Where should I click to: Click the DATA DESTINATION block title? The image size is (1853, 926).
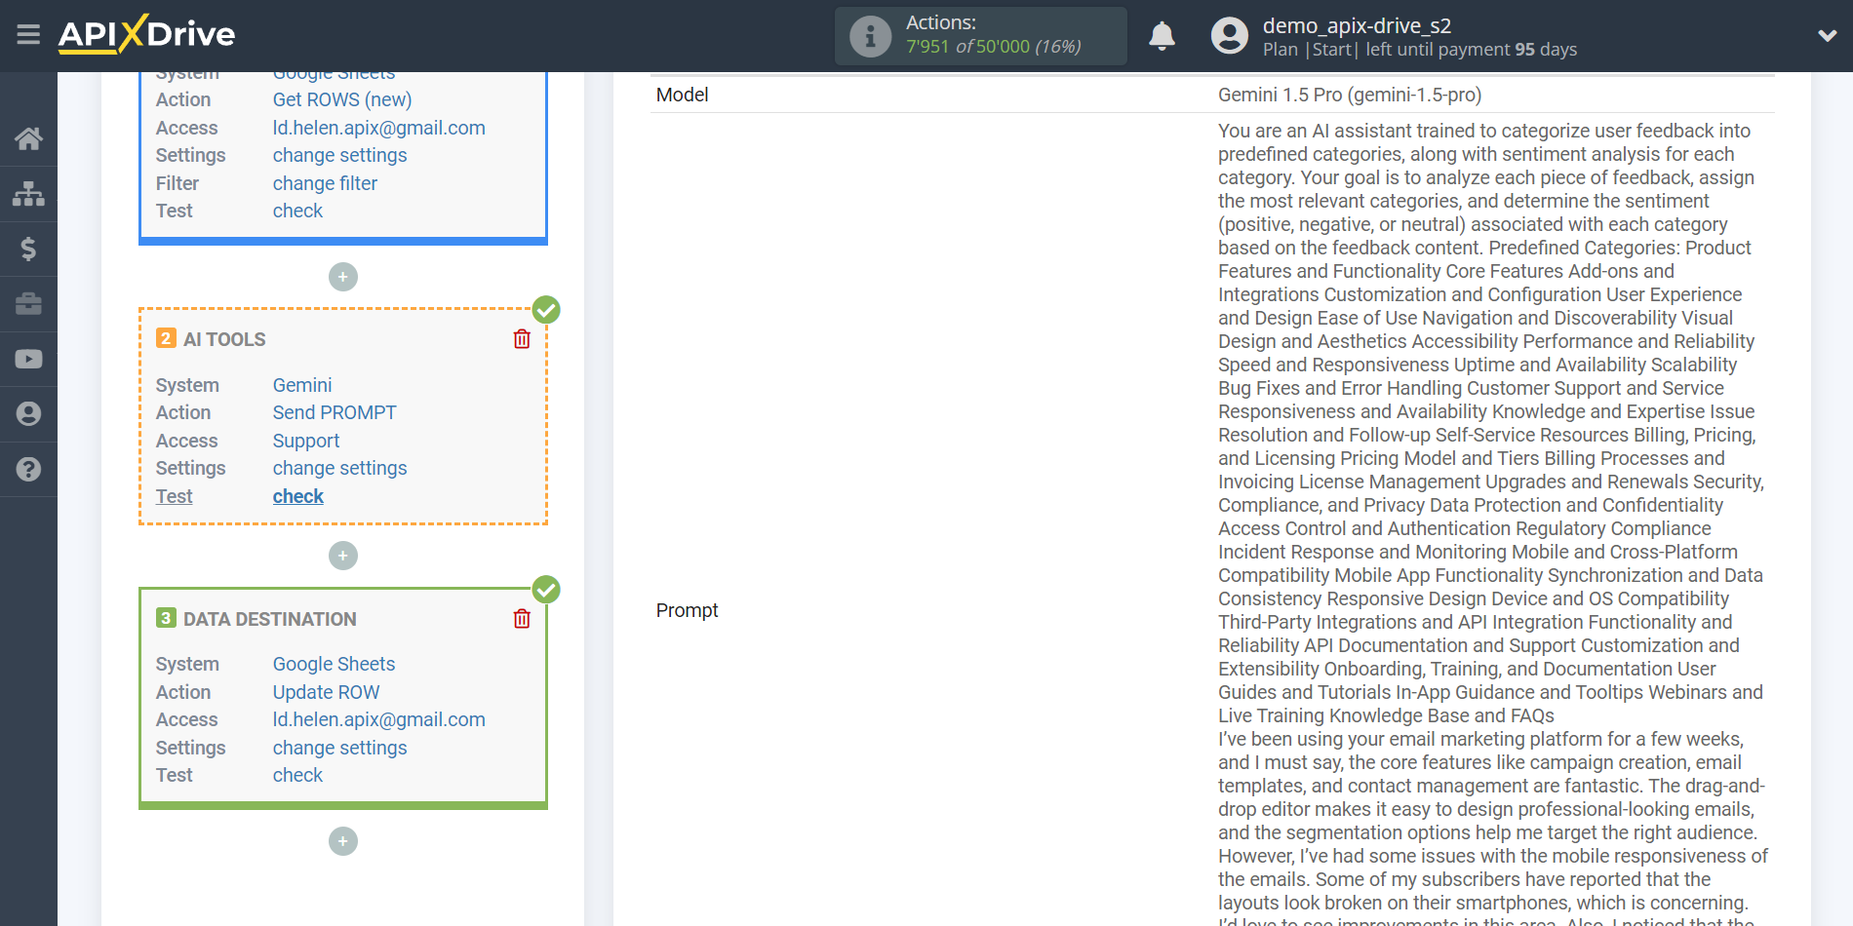coord(270,619)
